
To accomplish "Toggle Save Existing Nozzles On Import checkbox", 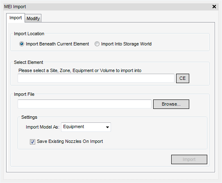I will pyautogui.click(x=32, y=142).
